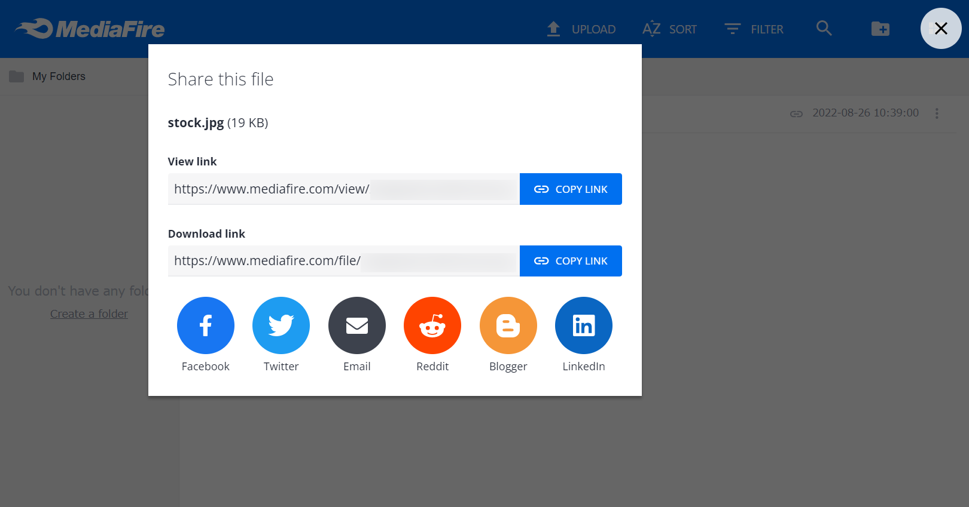Select the Download link URL field
The image size is (969, 507).
tap(344, 261)
